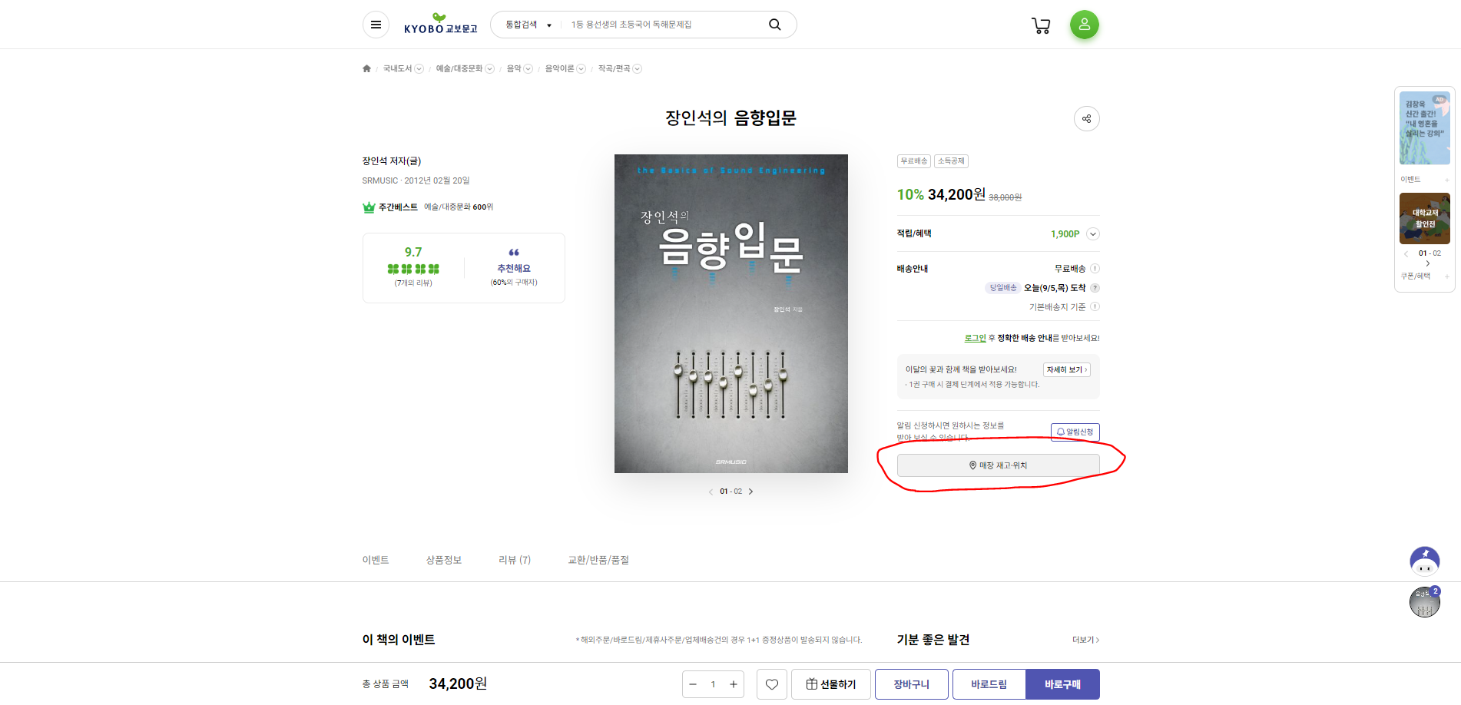Click the info icon next to 무료배송
1461x705 pixels.
click(1096, 268)
